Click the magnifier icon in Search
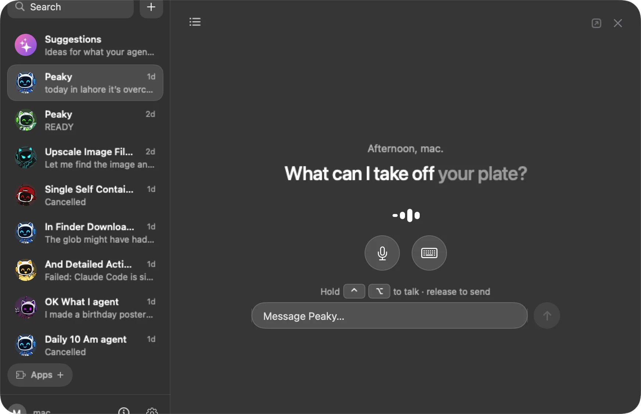 [x=20, y=7]
